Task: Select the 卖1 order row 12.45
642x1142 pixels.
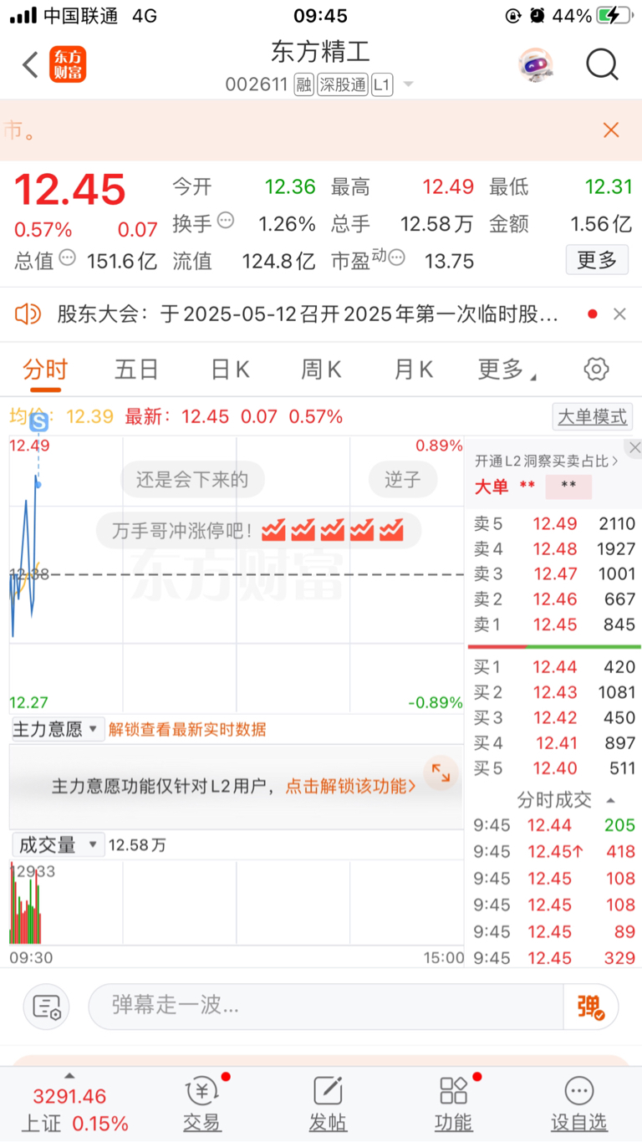Action: pos(554,625)
